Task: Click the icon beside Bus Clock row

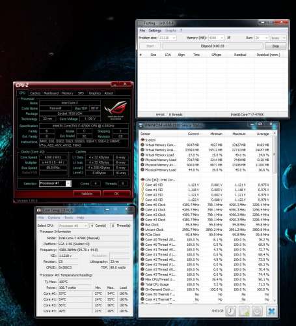Action: [x=142, y=224]
